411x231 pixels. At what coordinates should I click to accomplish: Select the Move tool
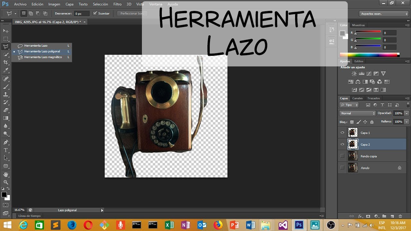pyautogui.click(x=6, y=31)
